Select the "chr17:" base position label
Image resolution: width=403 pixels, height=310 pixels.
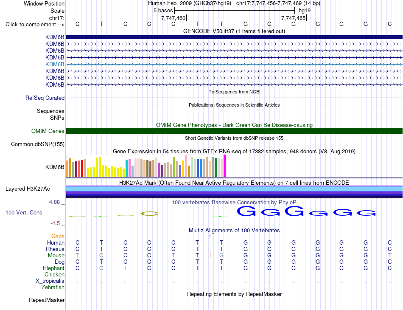pyautogui.click(x=56, y=18)
